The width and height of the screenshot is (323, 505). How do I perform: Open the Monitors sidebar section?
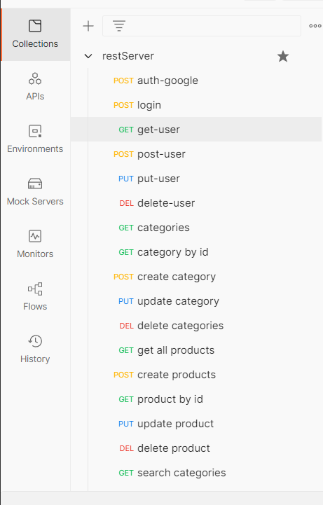pos(35,244)
